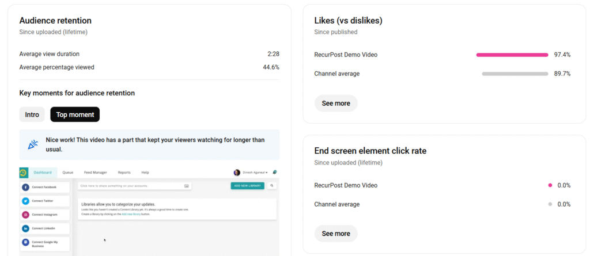This screenshot has height=256, width=590.
Task: Click the Connect Twitter icon
Action: (x=26, y=201)
